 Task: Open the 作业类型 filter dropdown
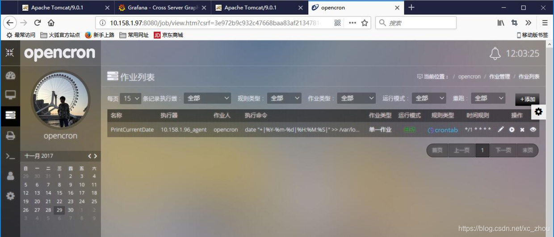pos(356,98)
